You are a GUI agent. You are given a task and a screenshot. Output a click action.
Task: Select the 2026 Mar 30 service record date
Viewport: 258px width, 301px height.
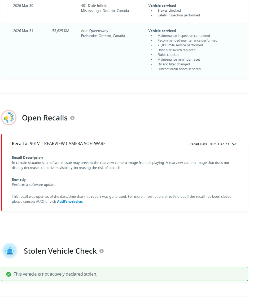23,6
